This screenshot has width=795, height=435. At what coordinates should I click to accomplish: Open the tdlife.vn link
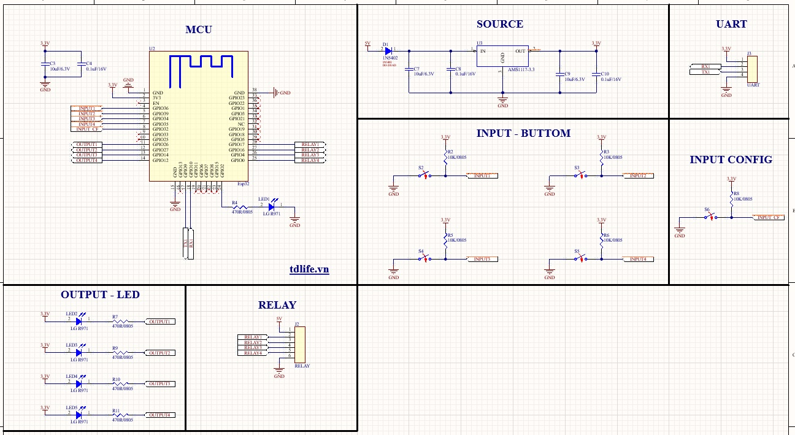pos(309,269)
